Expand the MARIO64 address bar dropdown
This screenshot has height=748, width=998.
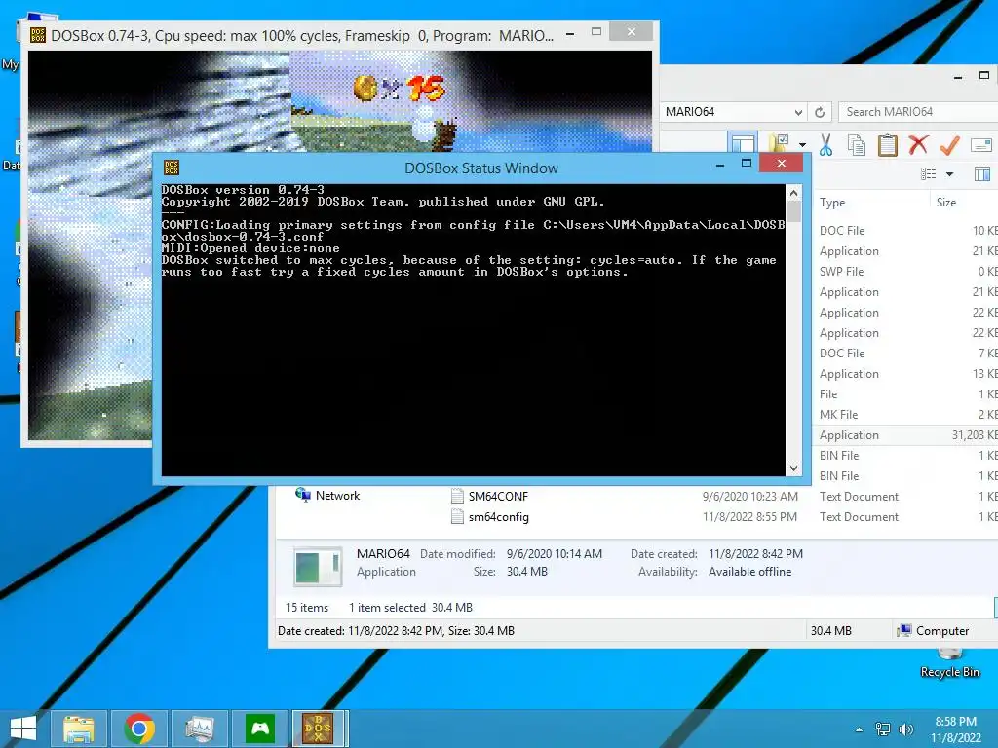click(x=798, y=112)
